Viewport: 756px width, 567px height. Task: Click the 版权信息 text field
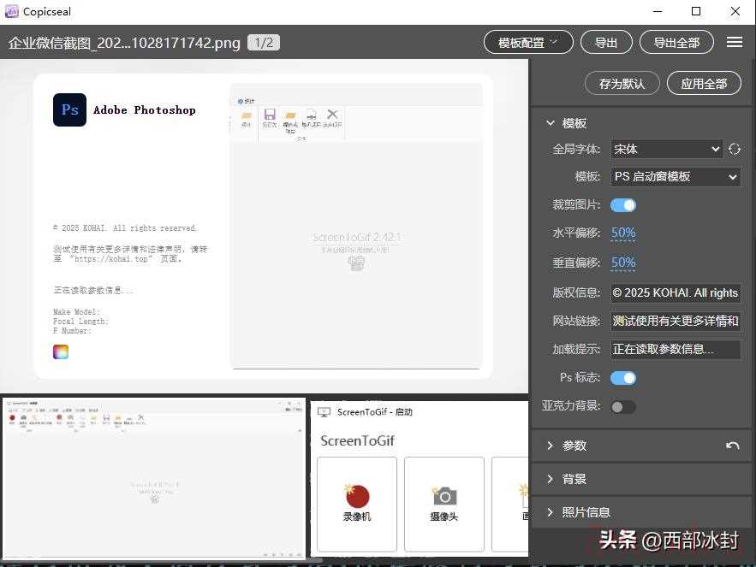click(676, 292)
